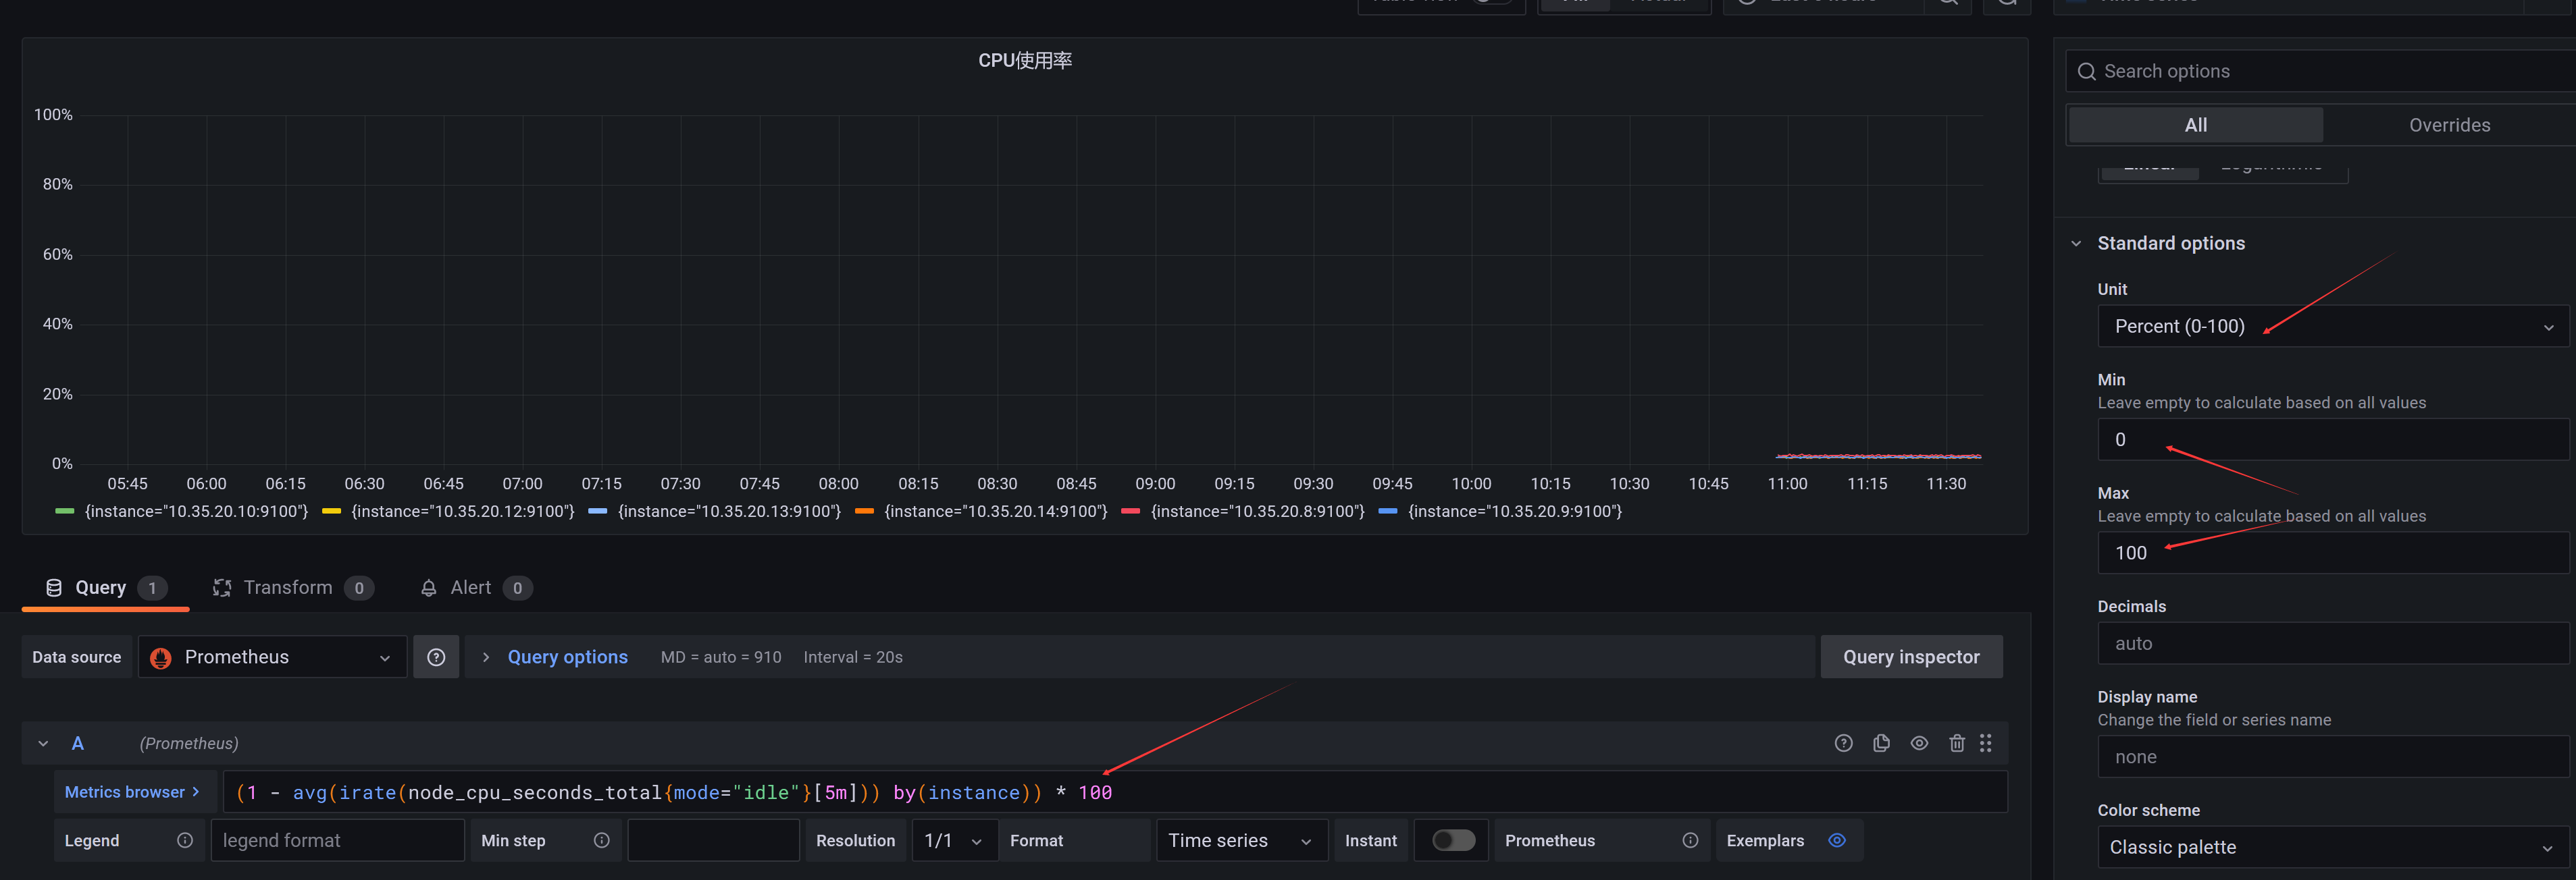This screenshot has height=880, width=2576.
Task: Click the Alert bell icon
Action: pos(428,588)
